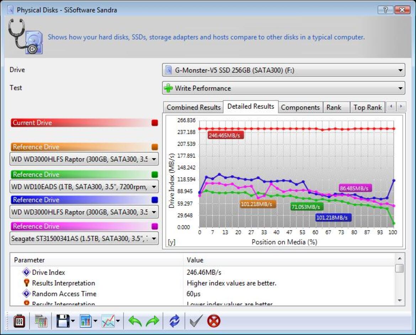Click the stethoscope disk icon in the header
The height and width of the screenshot is (335, 416).
[x=25, y=36]
